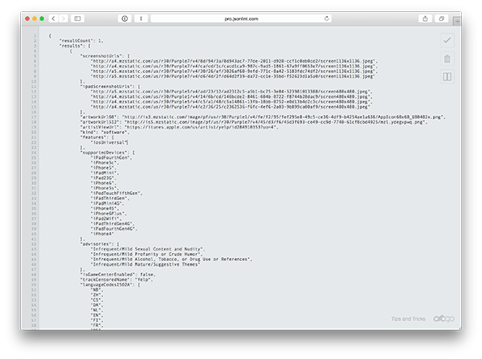Clear the editor with the trash icon

tap(447, 59)
